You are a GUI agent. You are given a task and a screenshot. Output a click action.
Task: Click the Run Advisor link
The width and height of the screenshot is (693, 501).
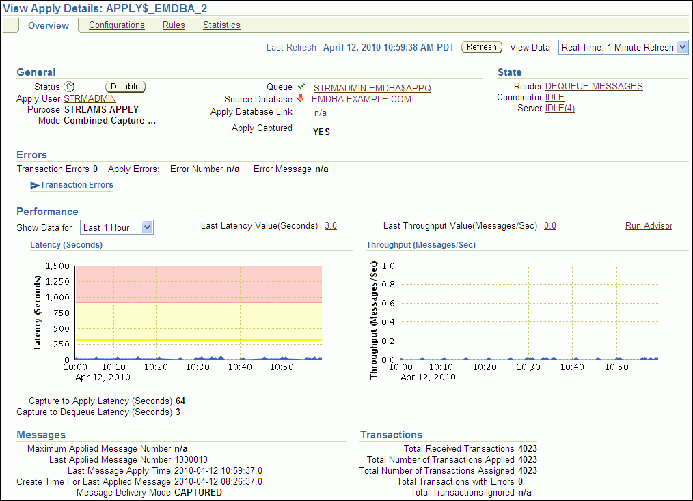[x=649, y=226]
